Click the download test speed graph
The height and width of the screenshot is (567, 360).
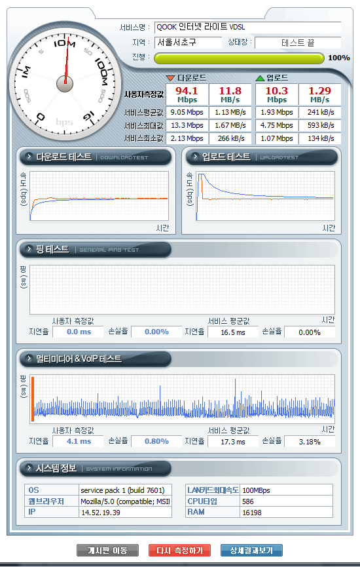[99, 196]
